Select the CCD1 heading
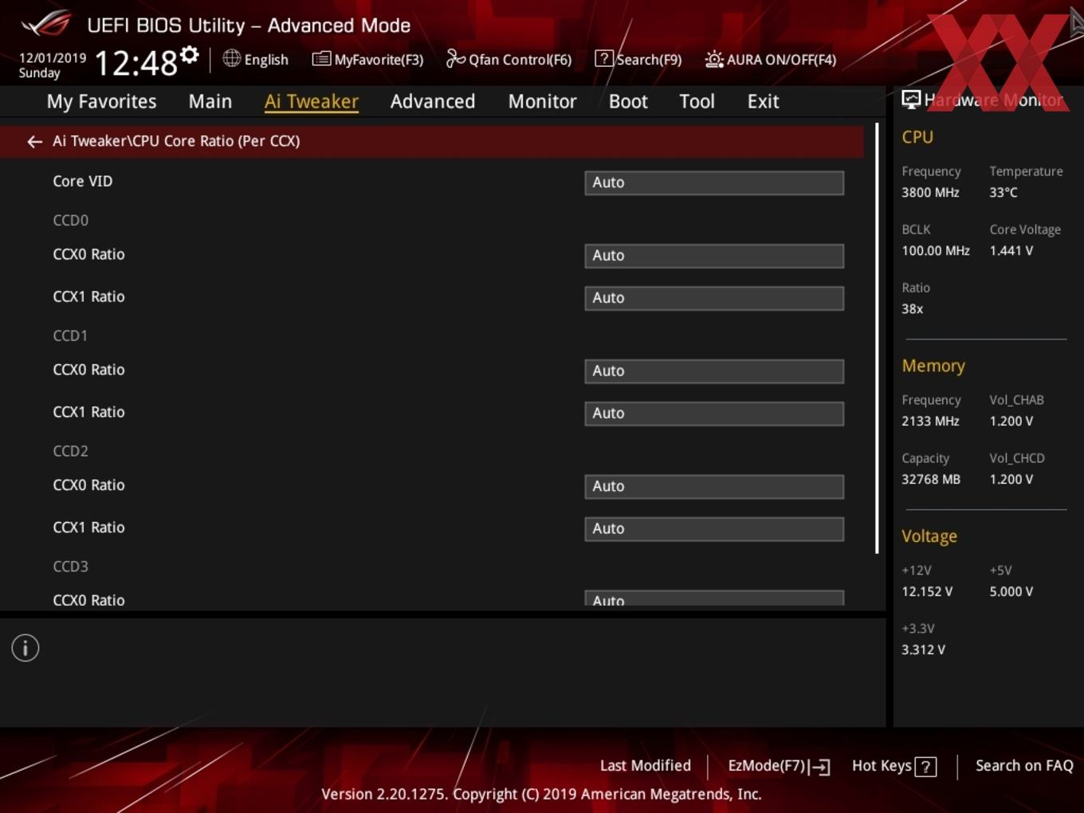 [70, 336]
